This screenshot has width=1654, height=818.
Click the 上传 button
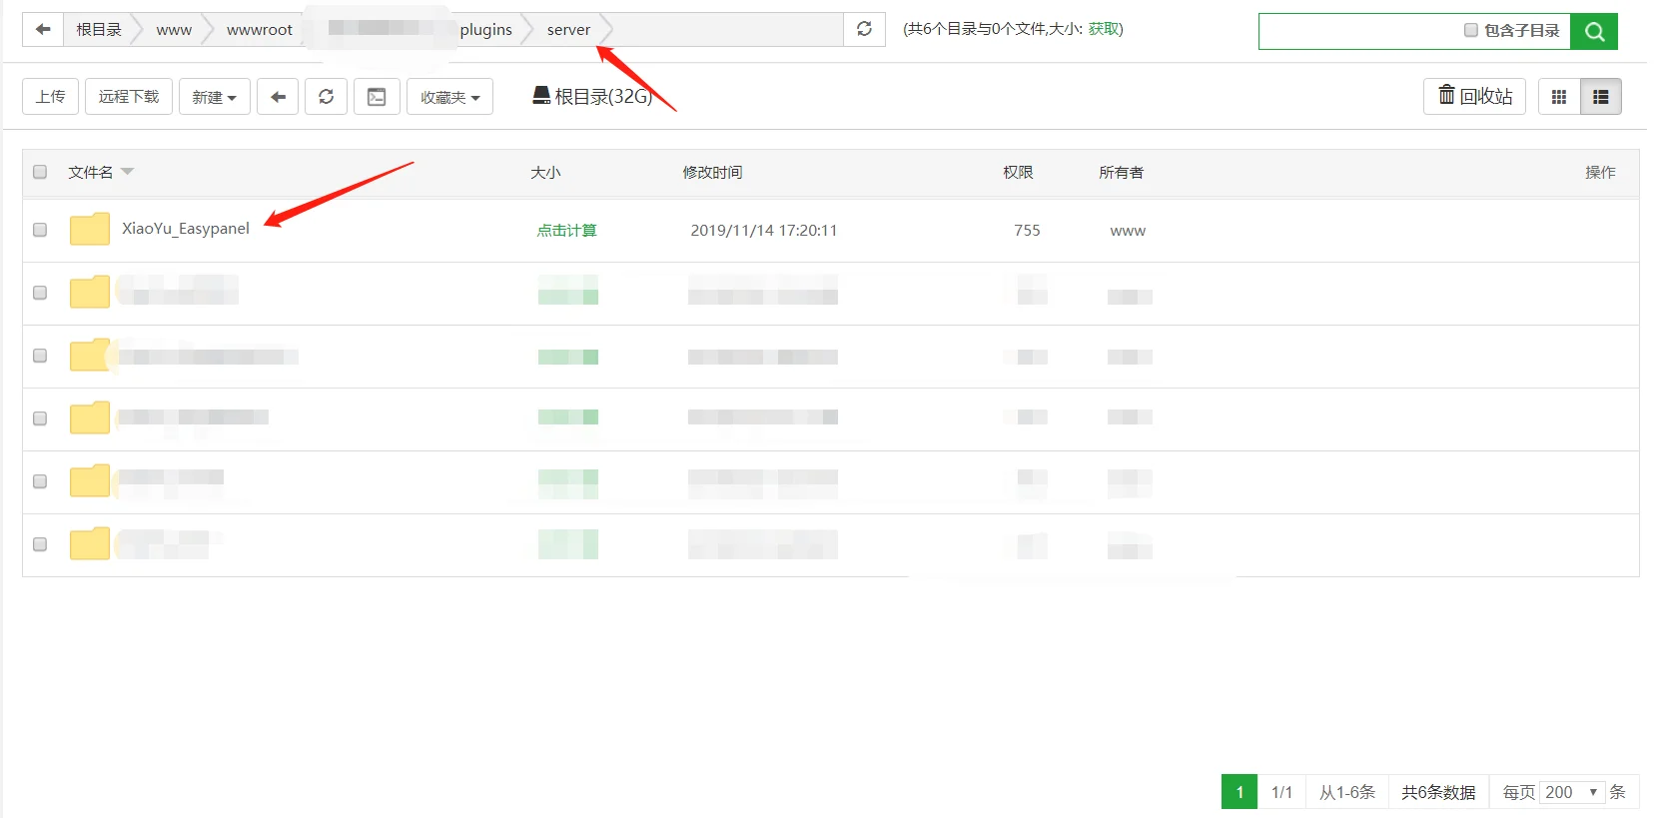coord(50,97)
